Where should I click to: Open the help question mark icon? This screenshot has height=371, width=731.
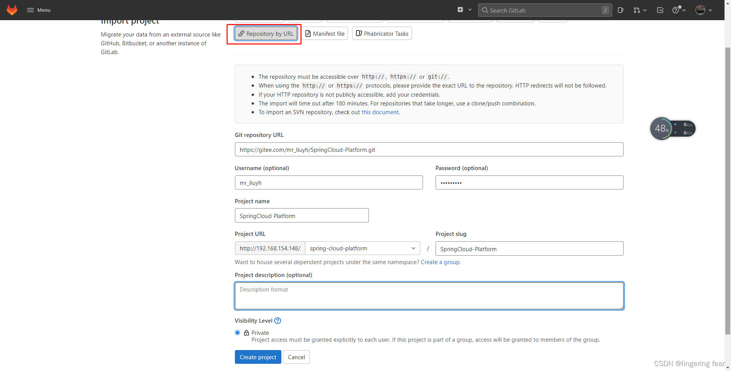coord(676,10)
